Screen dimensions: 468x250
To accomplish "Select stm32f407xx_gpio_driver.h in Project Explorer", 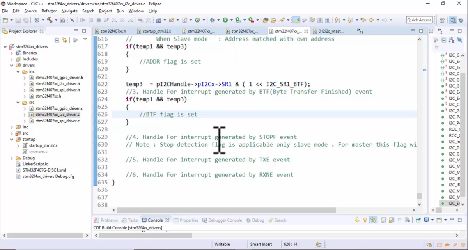I will [59, 78].
